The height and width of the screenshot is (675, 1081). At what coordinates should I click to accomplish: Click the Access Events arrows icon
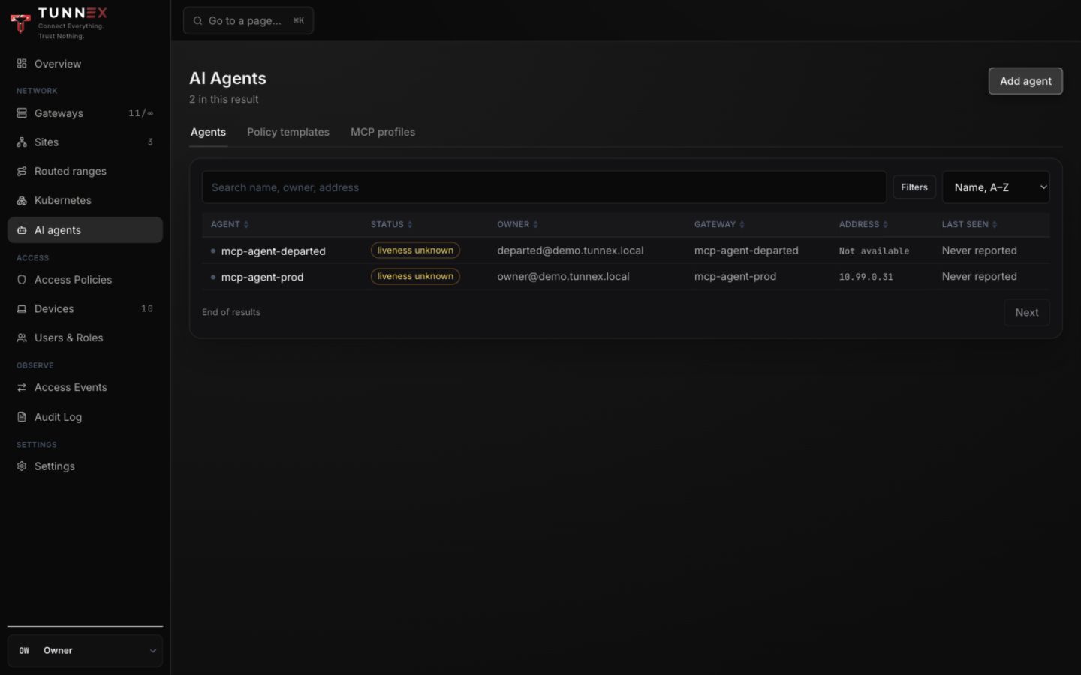(22, 388)
